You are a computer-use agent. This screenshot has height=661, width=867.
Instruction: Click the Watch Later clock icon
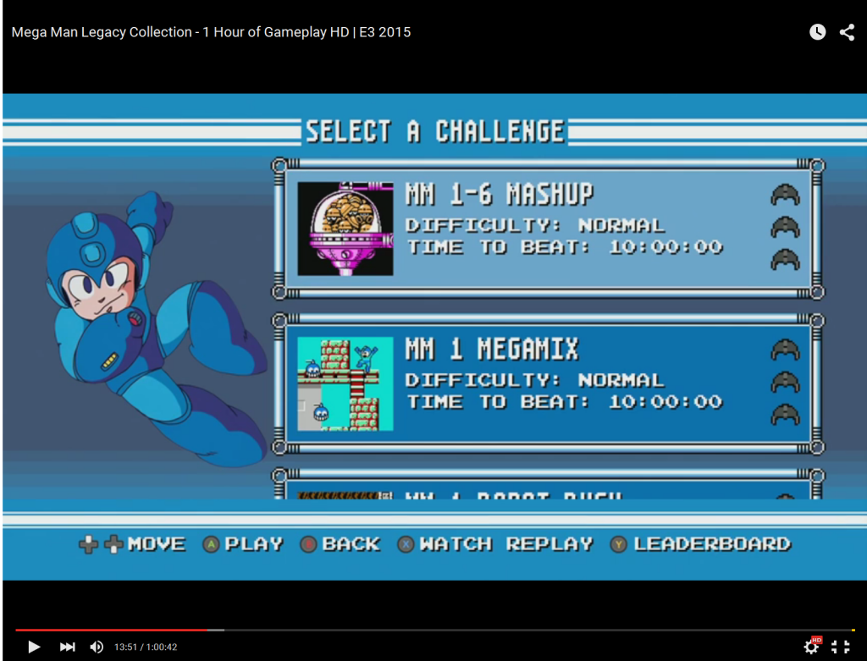tap(817, 32)
